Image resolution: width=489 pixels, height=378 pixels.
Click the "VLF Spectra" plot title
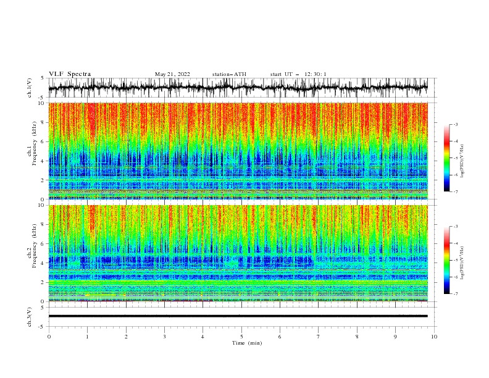click(x=70, y=74)
